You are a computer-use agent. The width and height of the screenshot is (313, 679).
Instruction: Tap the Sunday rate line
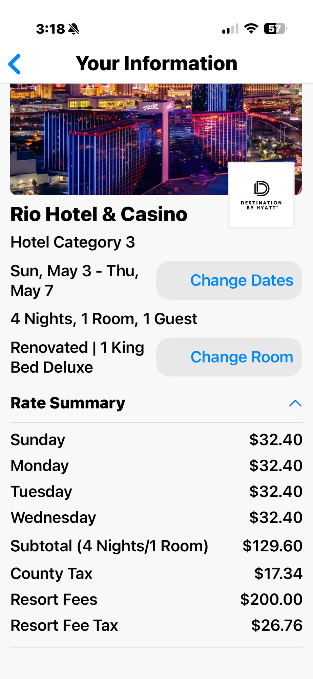pos(156,440)
